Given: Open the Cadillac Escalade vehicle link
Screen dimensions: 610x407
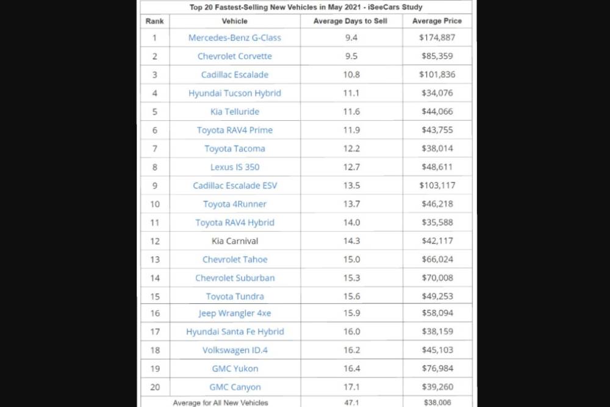Looking at the screenshot, I should coord(235,74).
